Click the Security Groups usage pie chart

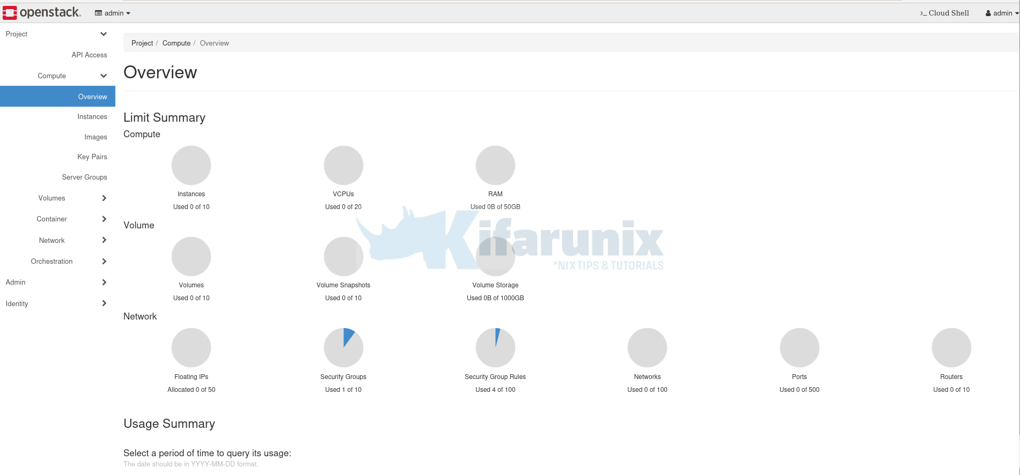(343, 347)
